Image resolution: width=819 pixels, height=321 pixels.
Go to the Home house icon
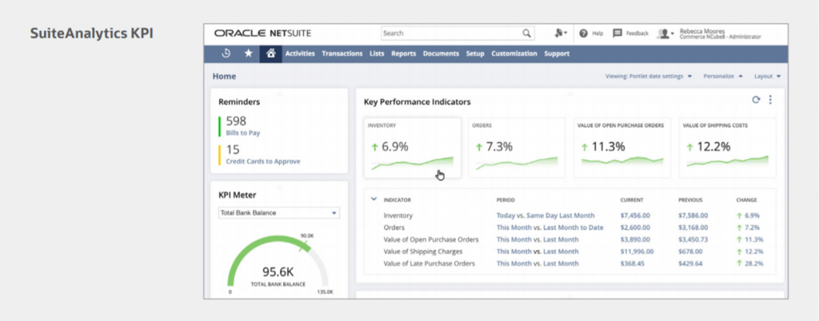coord(270,53)
